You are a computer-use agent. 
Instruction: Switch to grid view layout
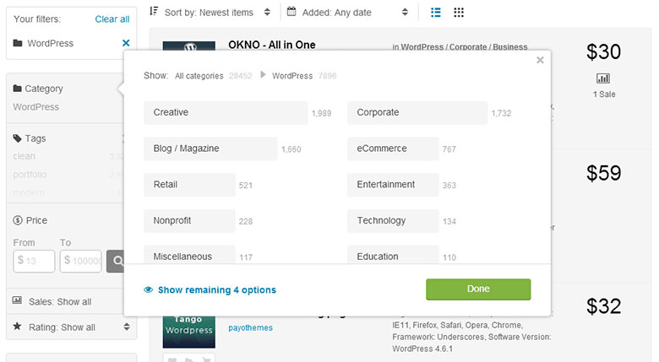tap(459, 13)
